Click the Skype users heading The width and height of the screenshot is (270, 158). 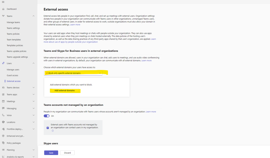(x=51, y=143)
